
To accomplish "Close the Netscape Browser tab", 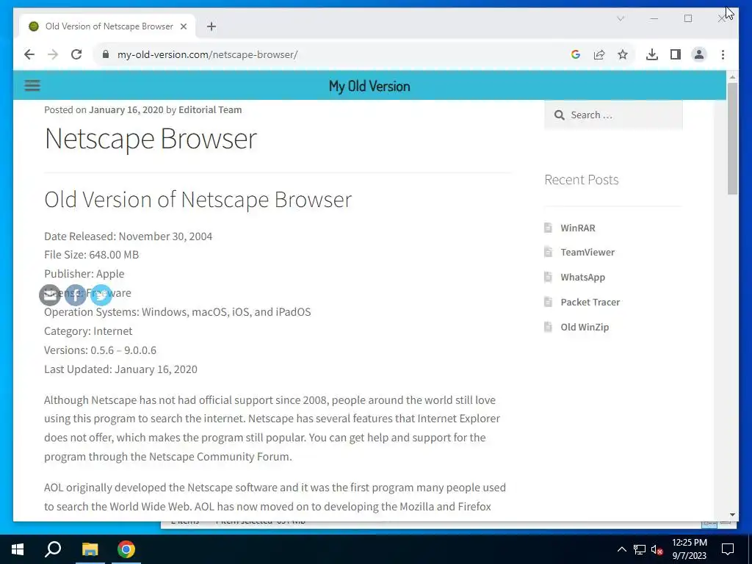I will point(183,26).
